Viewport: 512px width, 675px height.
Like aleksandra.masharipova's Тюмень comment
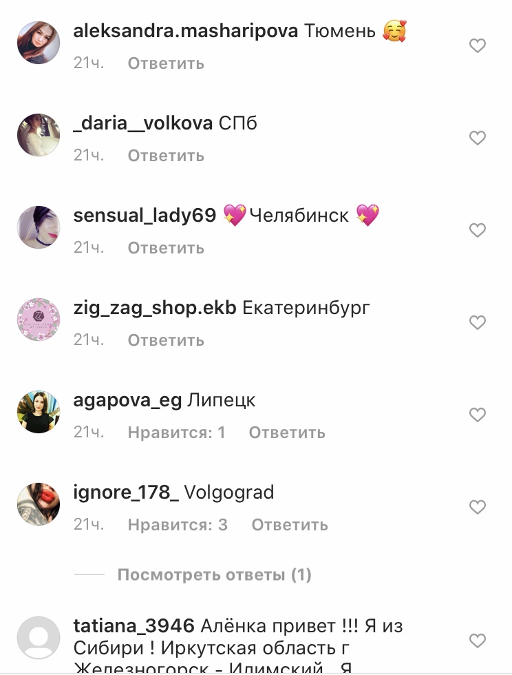477,45
